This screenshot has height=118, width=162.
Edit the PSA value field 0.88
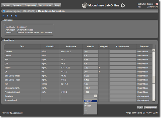point(91,60)
